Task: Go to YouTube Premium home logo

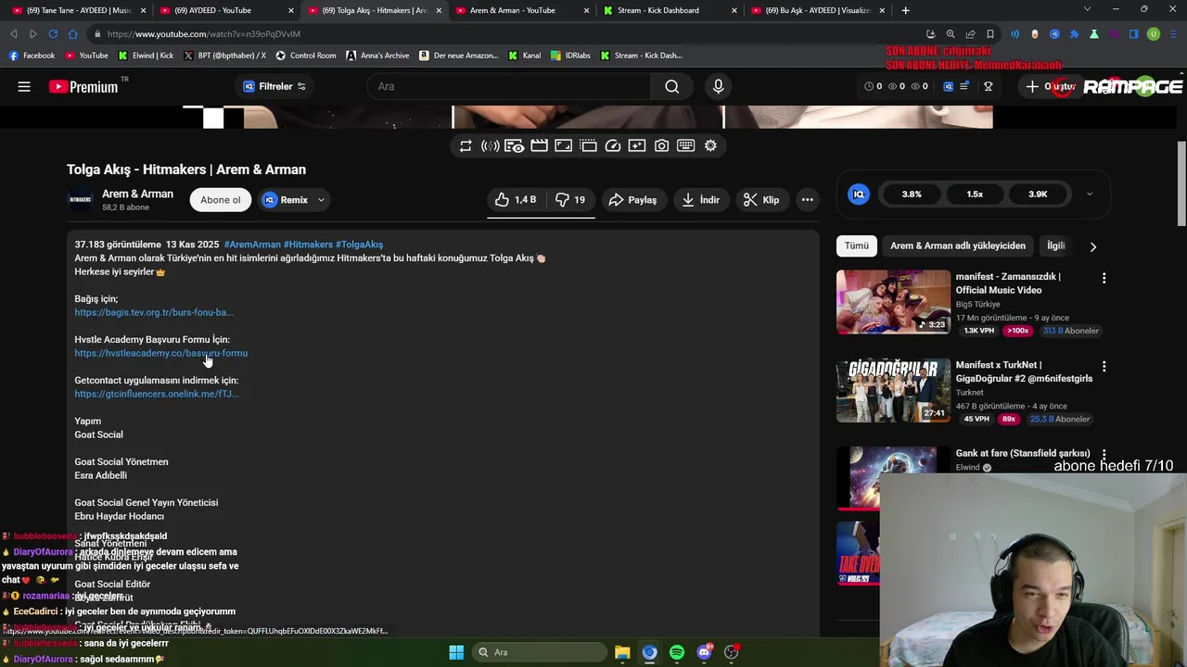Action: click(x=84, y=86)
